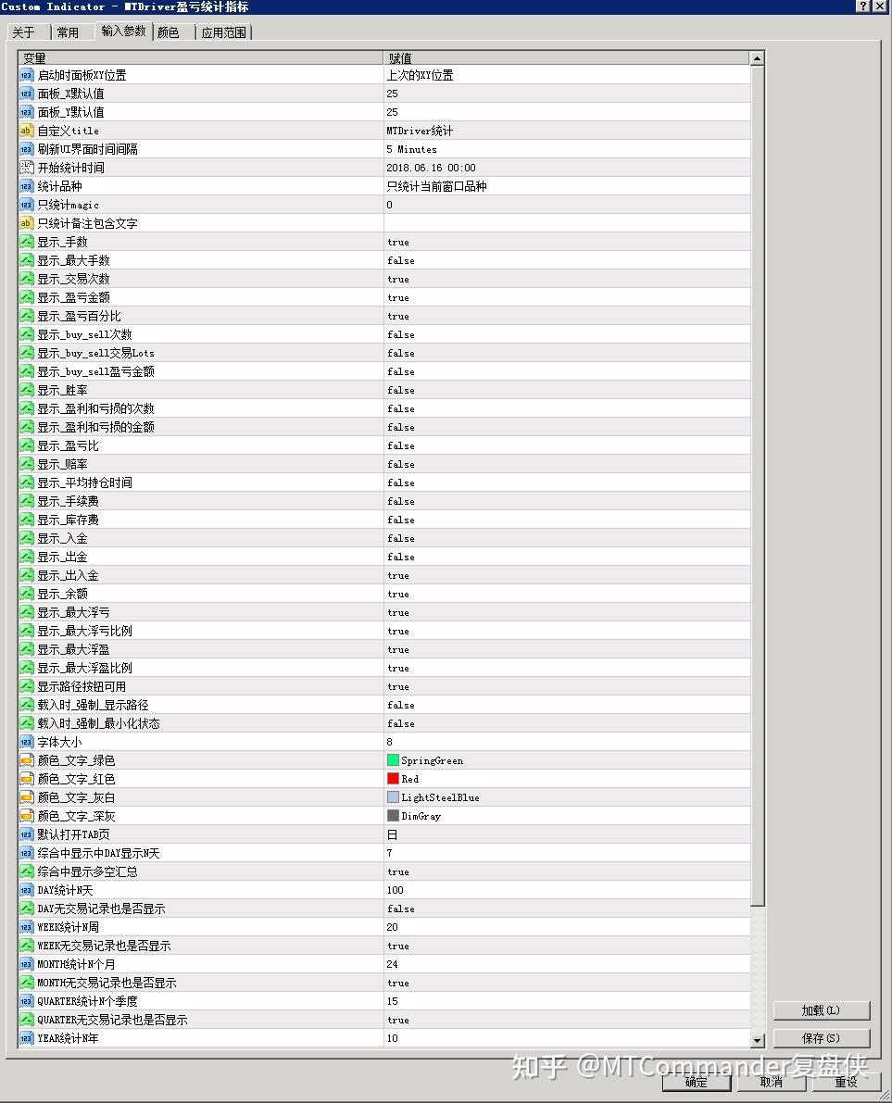Click the boolean icon beside 显示_手数
The width and height of the screenshot is (892, 1103).
click(25, 242)
